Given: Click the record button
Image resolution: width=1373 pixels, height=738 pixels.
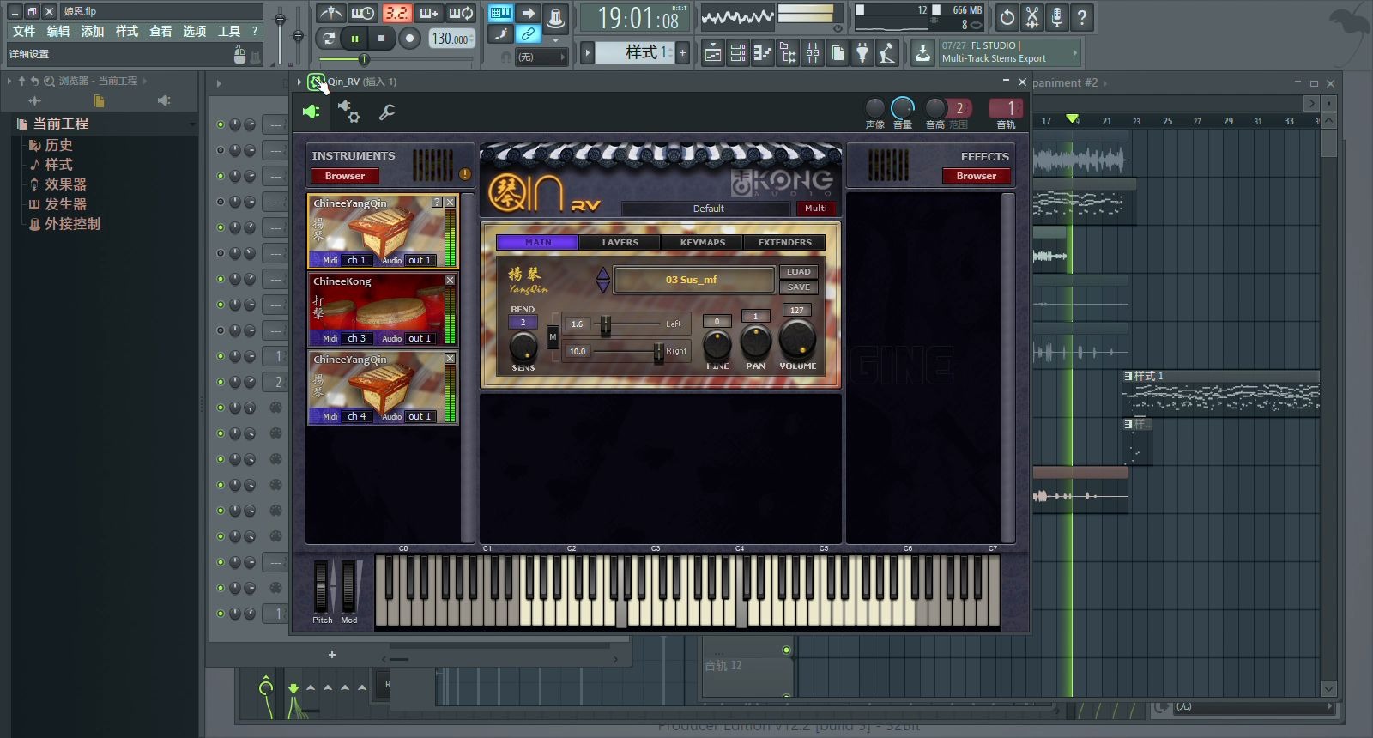Looking at the screenshot, I should point(409,38).
